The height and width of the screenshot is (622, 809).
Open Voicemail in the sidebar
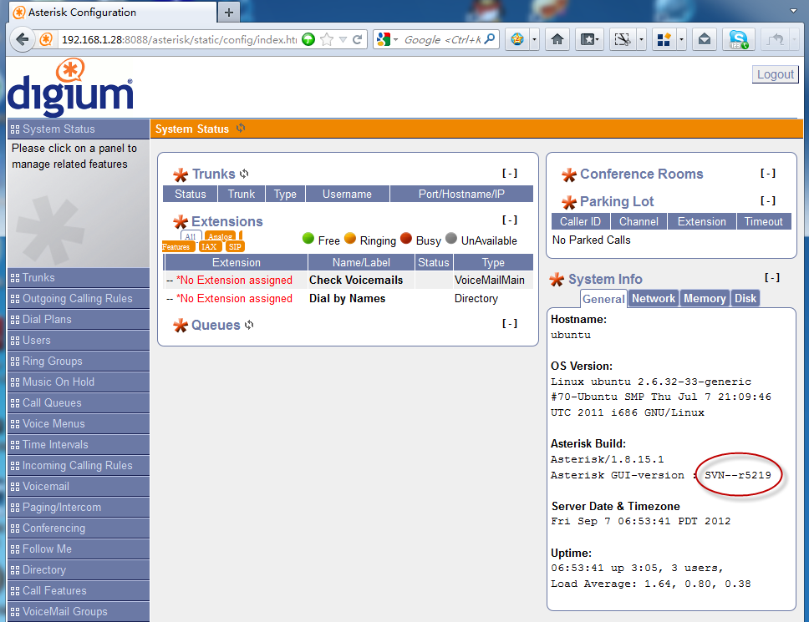pos(79,487)
